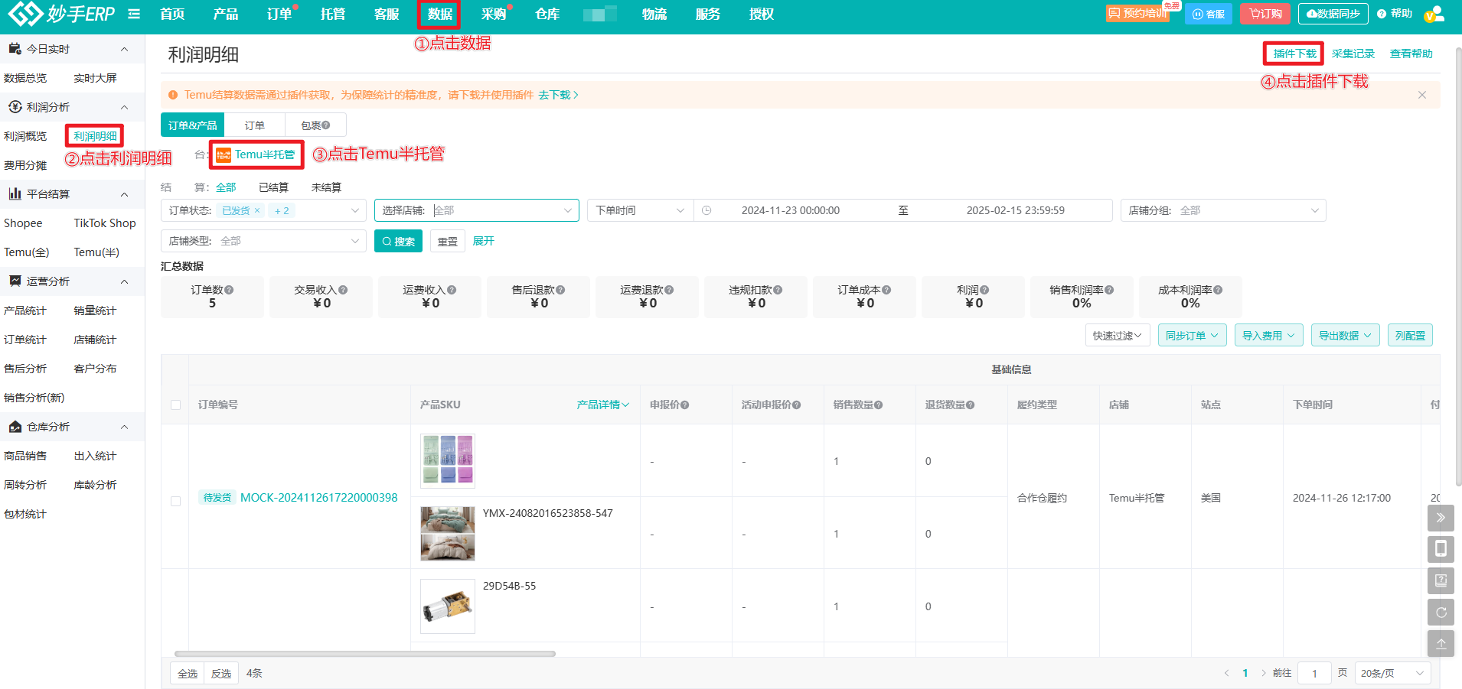Screen dimensions: 1462x689
Task: Click the back-to-top arrow floating icon
Action: tap(1441, 643)
